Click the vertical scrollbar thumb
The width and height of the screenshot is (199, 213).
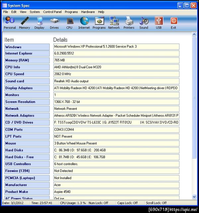[194, 98]
